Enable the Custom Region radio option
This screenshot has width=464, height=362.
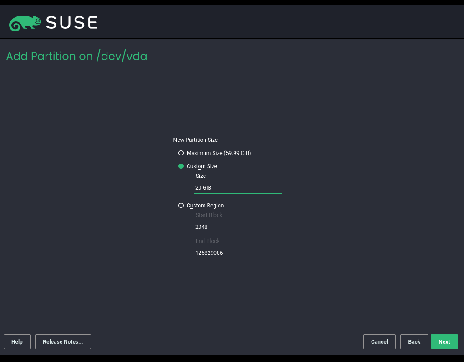point(181,206)
